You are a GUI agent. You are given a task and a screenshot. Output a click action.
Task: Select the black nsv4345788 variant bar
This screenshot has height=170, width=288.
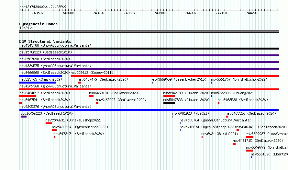pos(149,49)
